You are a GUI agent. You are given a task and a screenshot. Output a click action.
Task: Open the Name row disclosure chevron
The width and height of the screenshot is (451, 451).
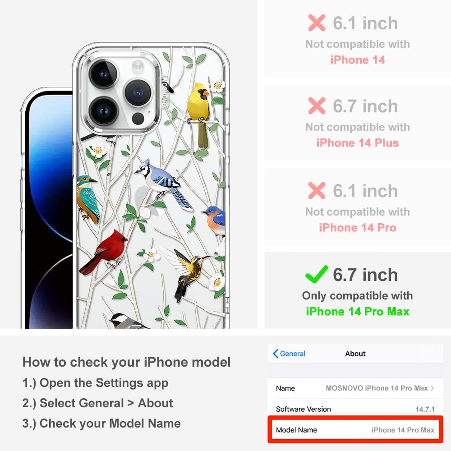(x=433, y=388)
